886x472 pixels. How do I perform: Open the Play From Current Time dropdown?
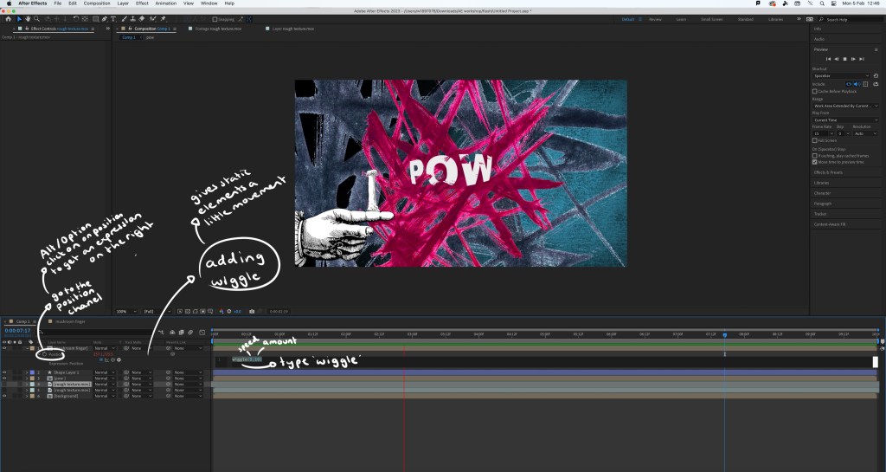tap(844, 120)
